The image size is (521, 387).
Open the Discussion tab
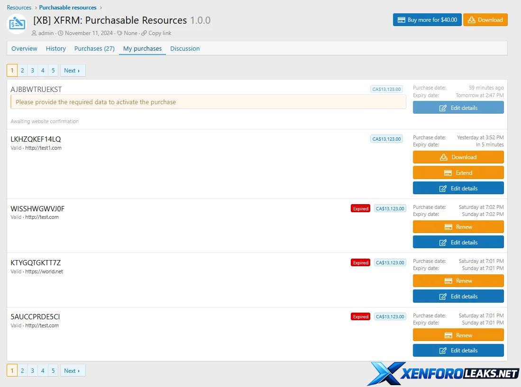(185, 48)
